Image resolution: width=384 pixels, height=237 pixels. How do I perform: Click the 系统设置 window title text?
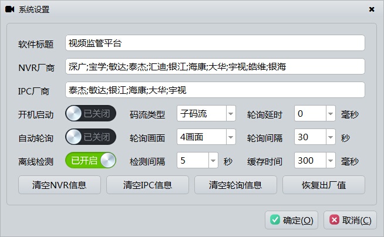[34, 9]
